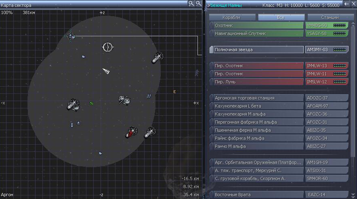Click the list scrollbar up arrow

point(353,24)
